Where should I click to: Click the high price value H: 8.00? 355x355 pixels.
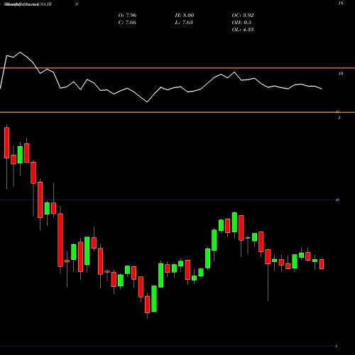(185, 16)
